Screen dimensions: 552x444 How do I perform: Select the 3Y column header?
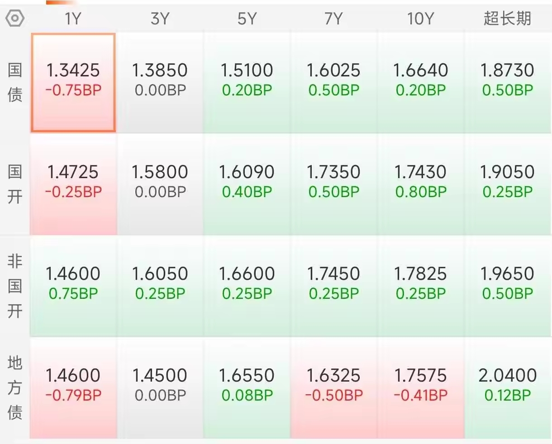160,19
